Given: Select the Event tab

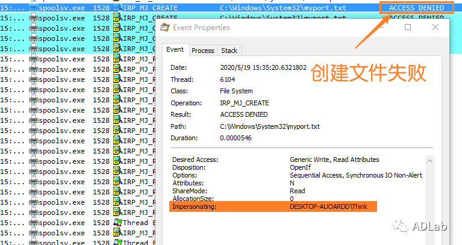Looking at the screenshot, I should click(175, 50).
